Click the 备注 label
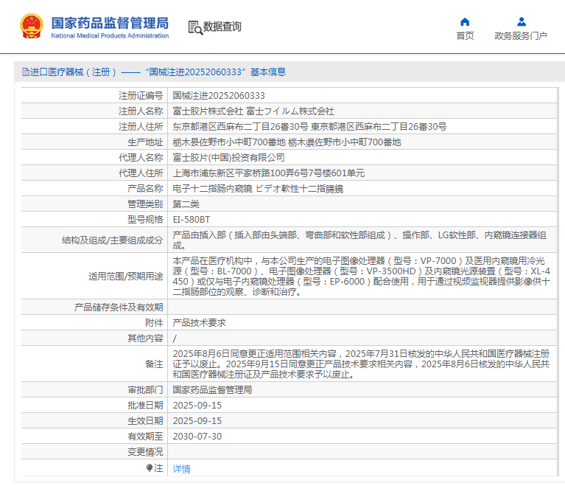The height and width of the screenshot is (486, 565). click(x=154, y=364)
